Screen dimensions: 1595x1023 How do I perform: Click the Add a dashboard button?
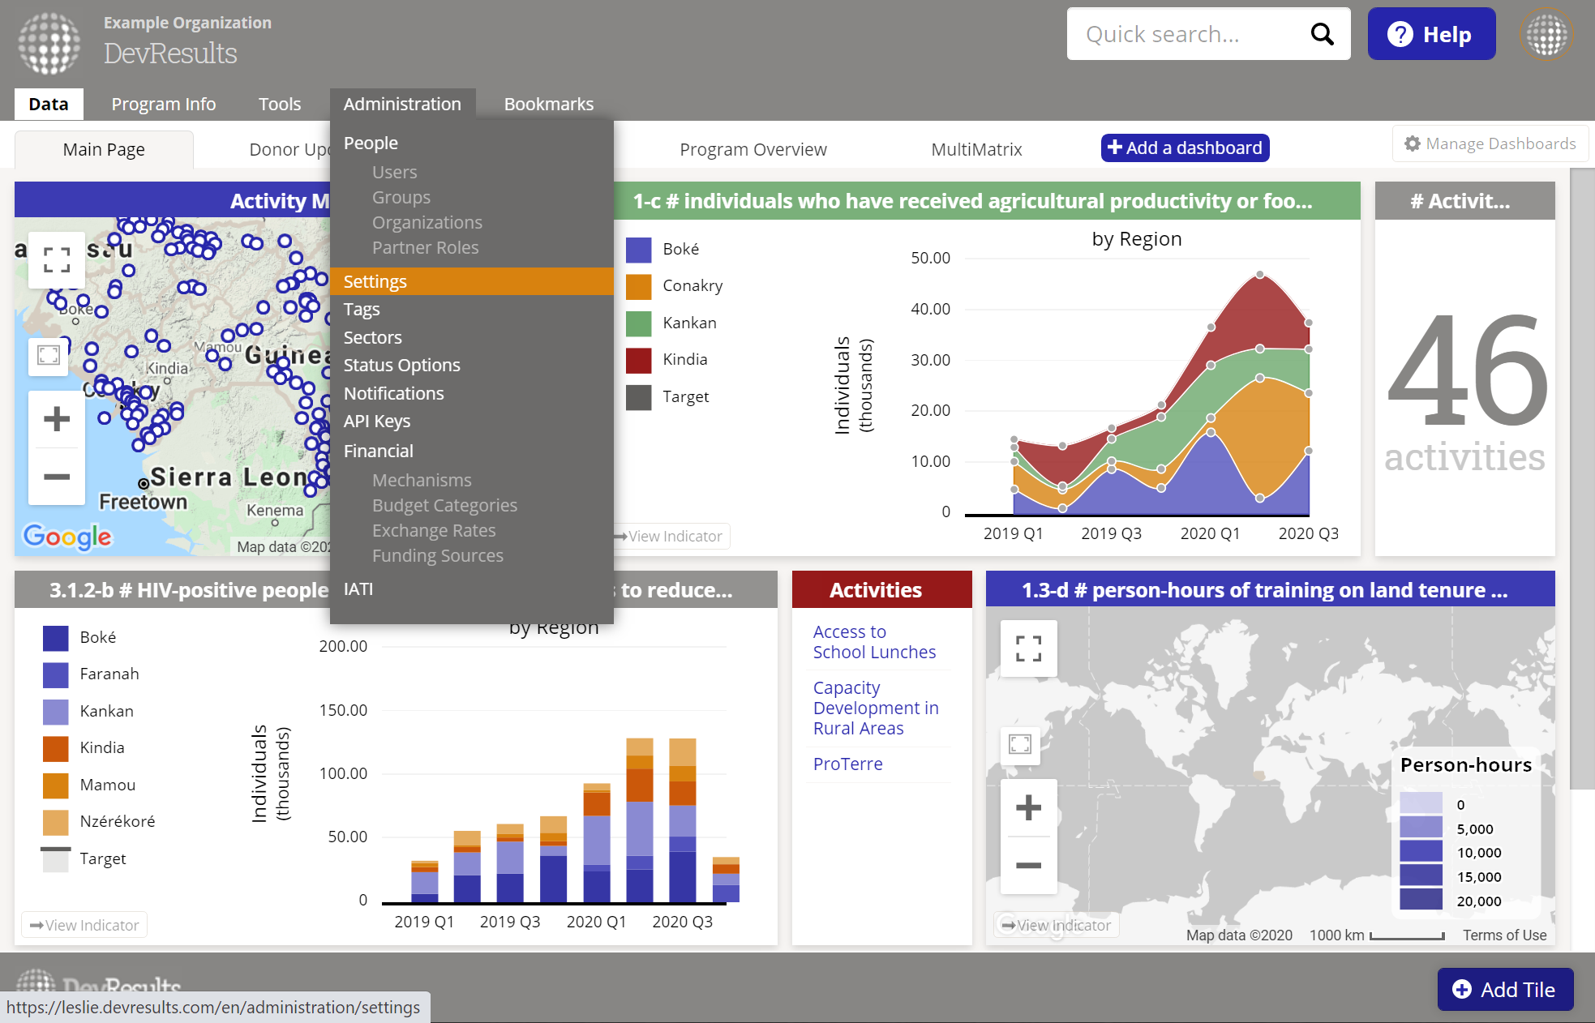tap(1185, 148)
